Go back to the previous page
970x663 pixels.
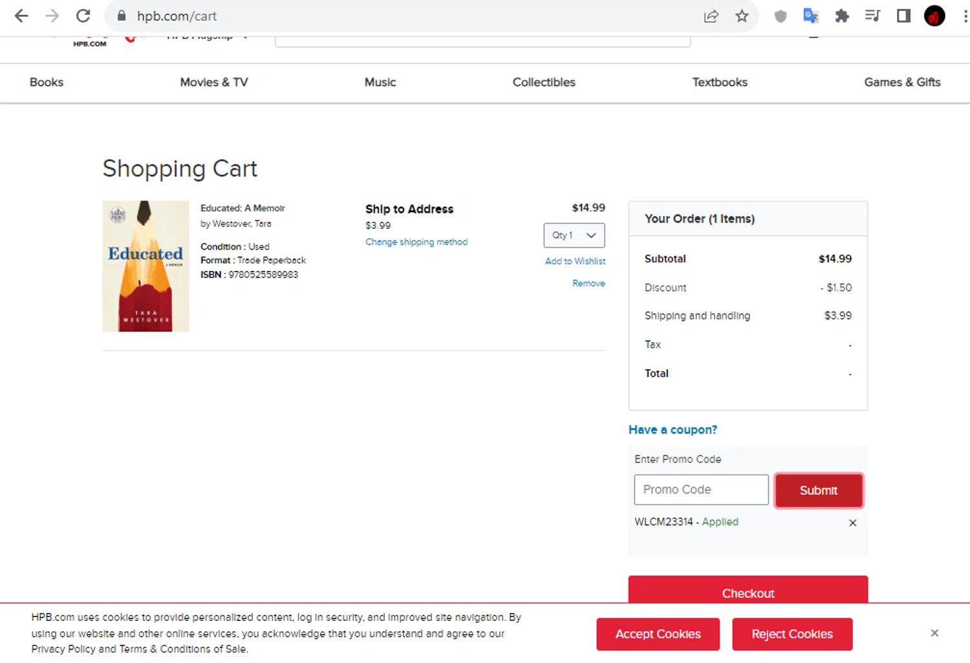[x=21, y=16]
